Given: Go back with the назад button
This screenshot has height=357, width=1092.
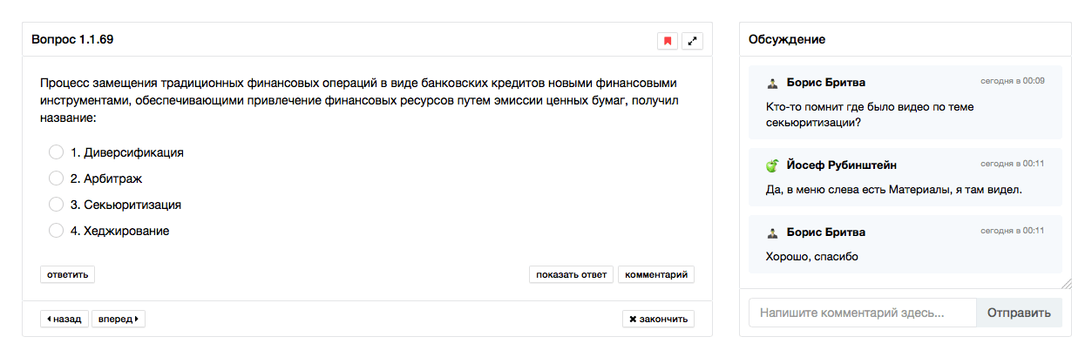Looking at the screenshot, I should coord(64,319).
